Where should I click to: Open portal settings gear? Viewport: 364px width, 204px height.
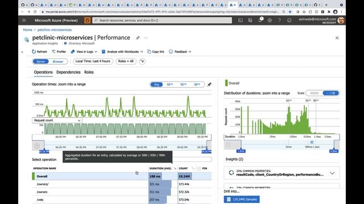pyautogui.click(x=270, y=20)
